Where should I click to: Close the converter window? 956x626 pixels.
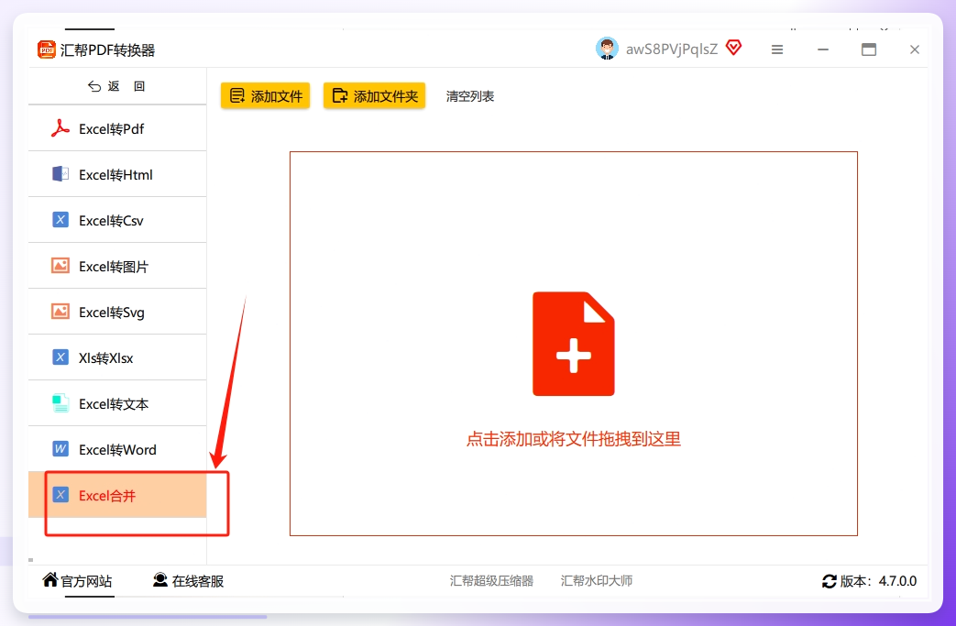coord(915,49)
